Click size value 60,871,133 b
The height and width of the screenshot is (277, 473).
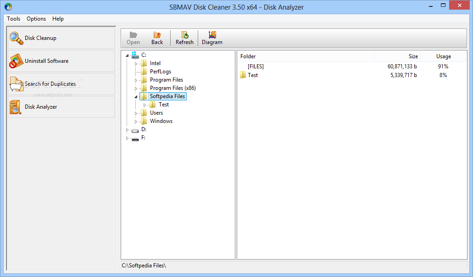(402, 66)
